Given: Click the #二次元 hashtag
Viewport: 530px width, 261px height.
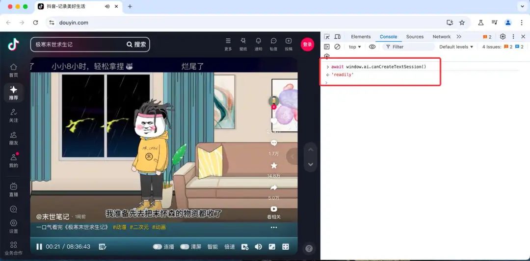Looking at the screenshot, I should pyautogui.click(x=139, y=227).
